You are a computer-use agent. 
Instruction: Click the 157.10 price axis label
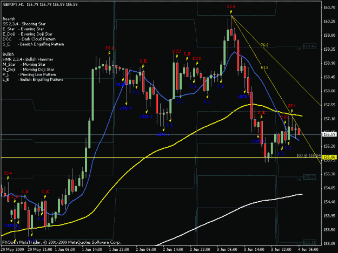(329, 119)
